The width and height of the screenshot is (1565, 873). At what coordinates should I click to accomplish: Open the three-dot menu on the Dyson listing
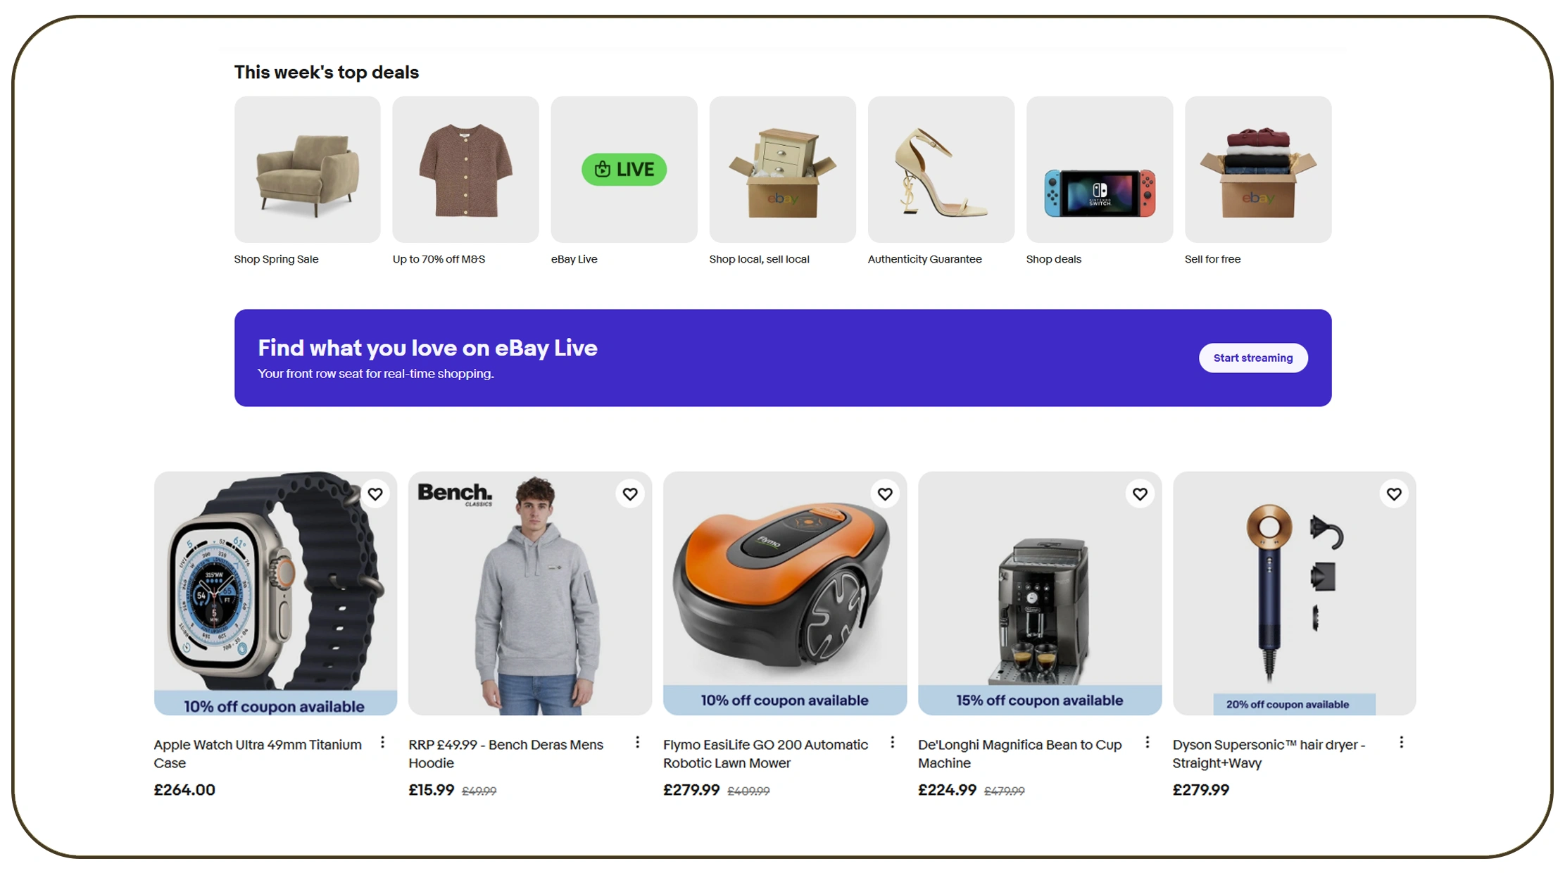1401,742
